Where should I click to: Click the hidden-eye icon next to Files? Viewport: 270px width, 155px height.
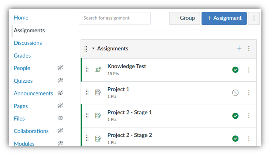click(x=60, y=118)
